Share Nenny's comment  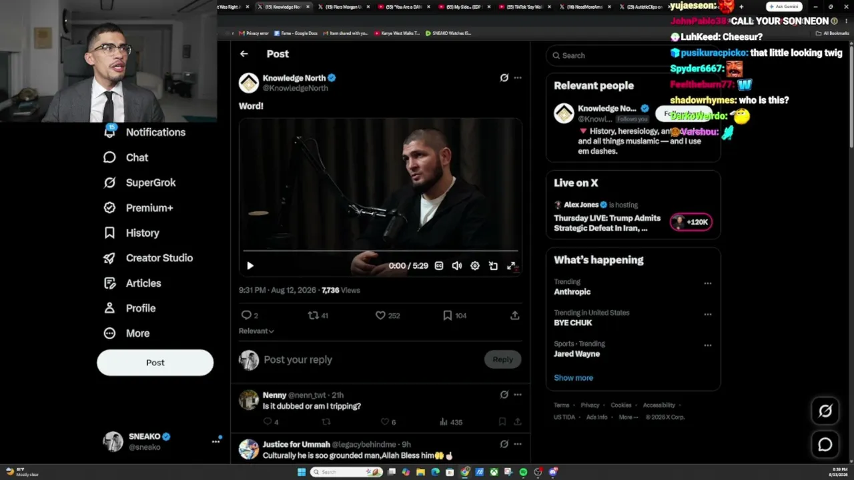coord(517,421)
